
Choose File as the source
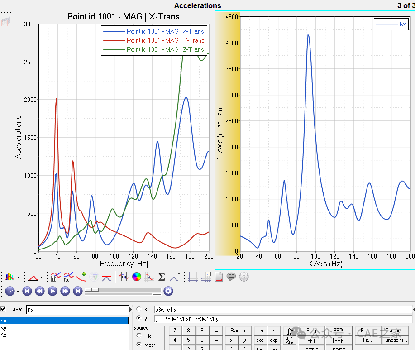138,336
